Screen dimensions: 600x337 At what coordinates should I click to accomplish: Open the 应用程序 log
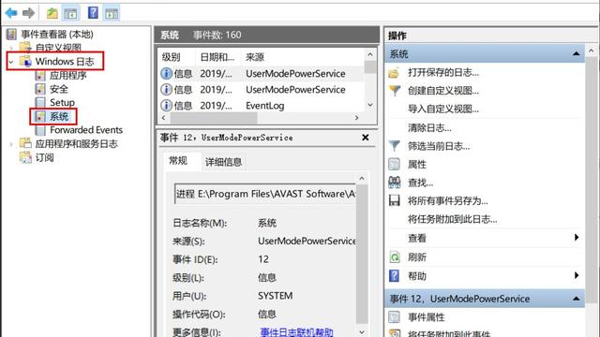pos(68,75)
